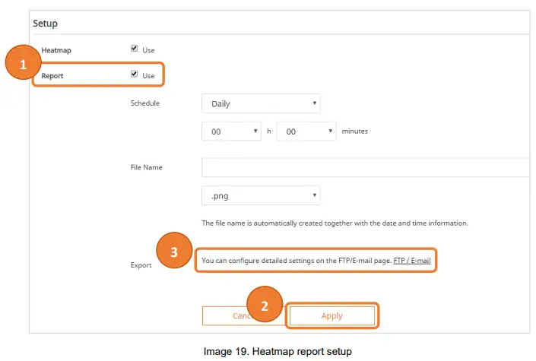
Task: Click the Export label
Action: coord(141,265)
